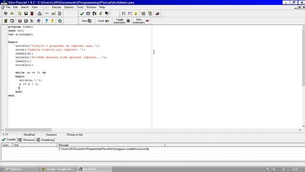Click the monitor icon in second row
The width and height of the screenshot is (305, 172).
point(12,21)
